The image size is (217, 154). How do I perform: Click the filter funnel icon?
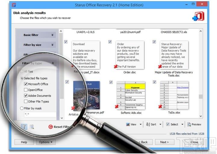pyautogui.click(x=24, y=127)
